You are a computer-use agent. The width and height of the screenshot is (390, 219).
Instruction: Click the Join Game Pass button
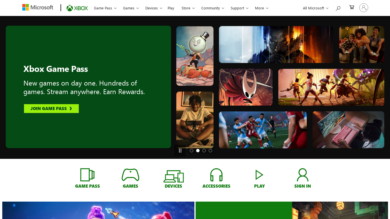(x=51, y=109)
